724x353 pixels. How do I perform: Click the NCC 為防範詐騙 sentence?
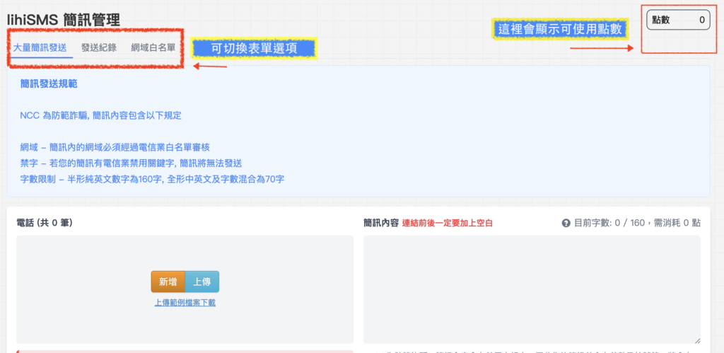click(100, 115)
